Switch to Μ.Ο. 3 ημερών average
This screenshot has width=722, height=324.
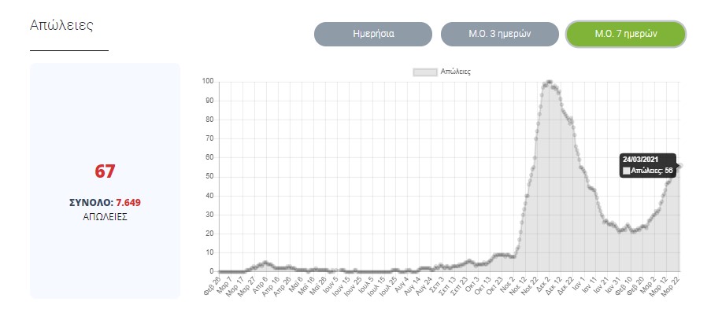pyautogui.click(x=499, y=35)
